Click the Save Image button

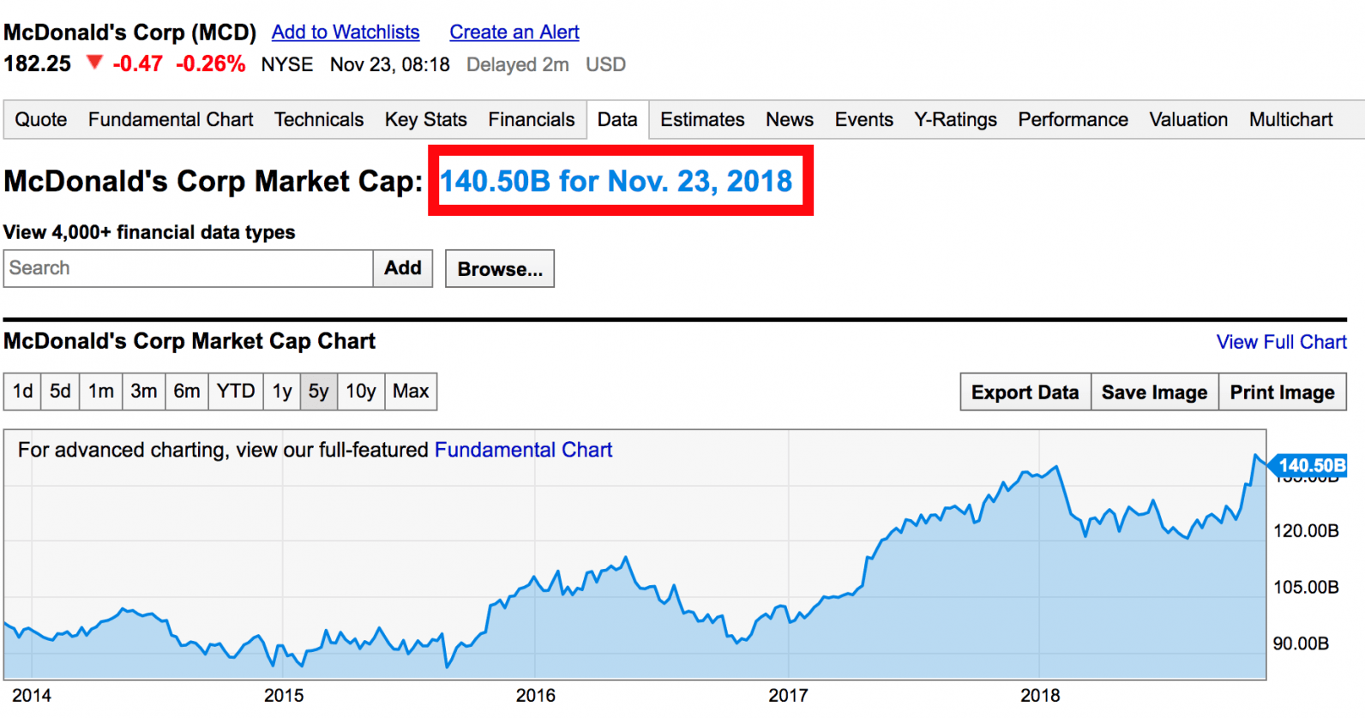[1155, 392]
